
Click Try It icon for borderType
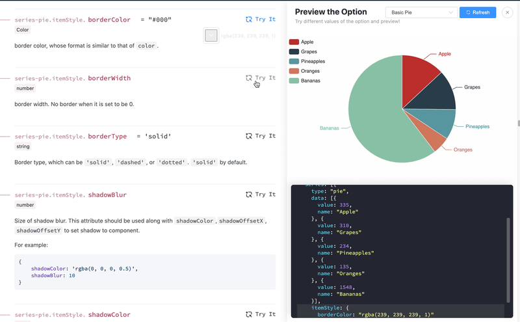pyautogui.click(x=249, y=136)
